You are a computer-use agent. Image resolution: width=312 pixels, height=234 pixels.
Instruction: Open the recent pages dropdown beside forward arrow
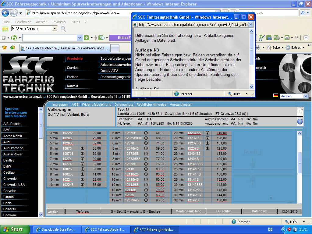click(20, 13)
